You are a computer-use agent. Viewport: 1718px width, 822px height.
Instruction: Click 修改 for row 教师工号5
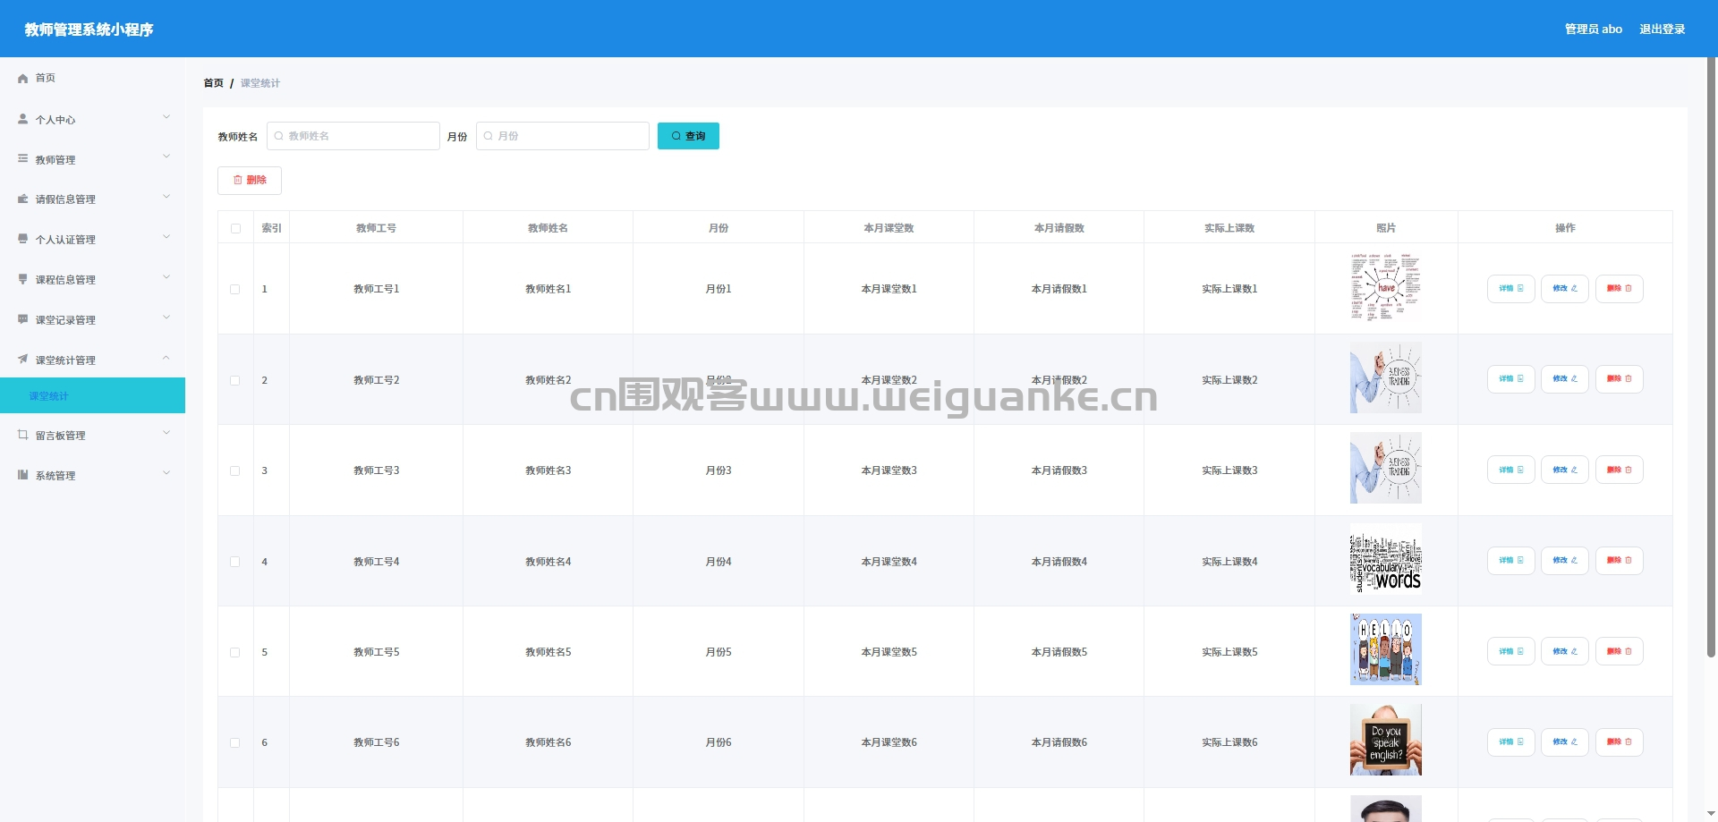pos(1565,652)
